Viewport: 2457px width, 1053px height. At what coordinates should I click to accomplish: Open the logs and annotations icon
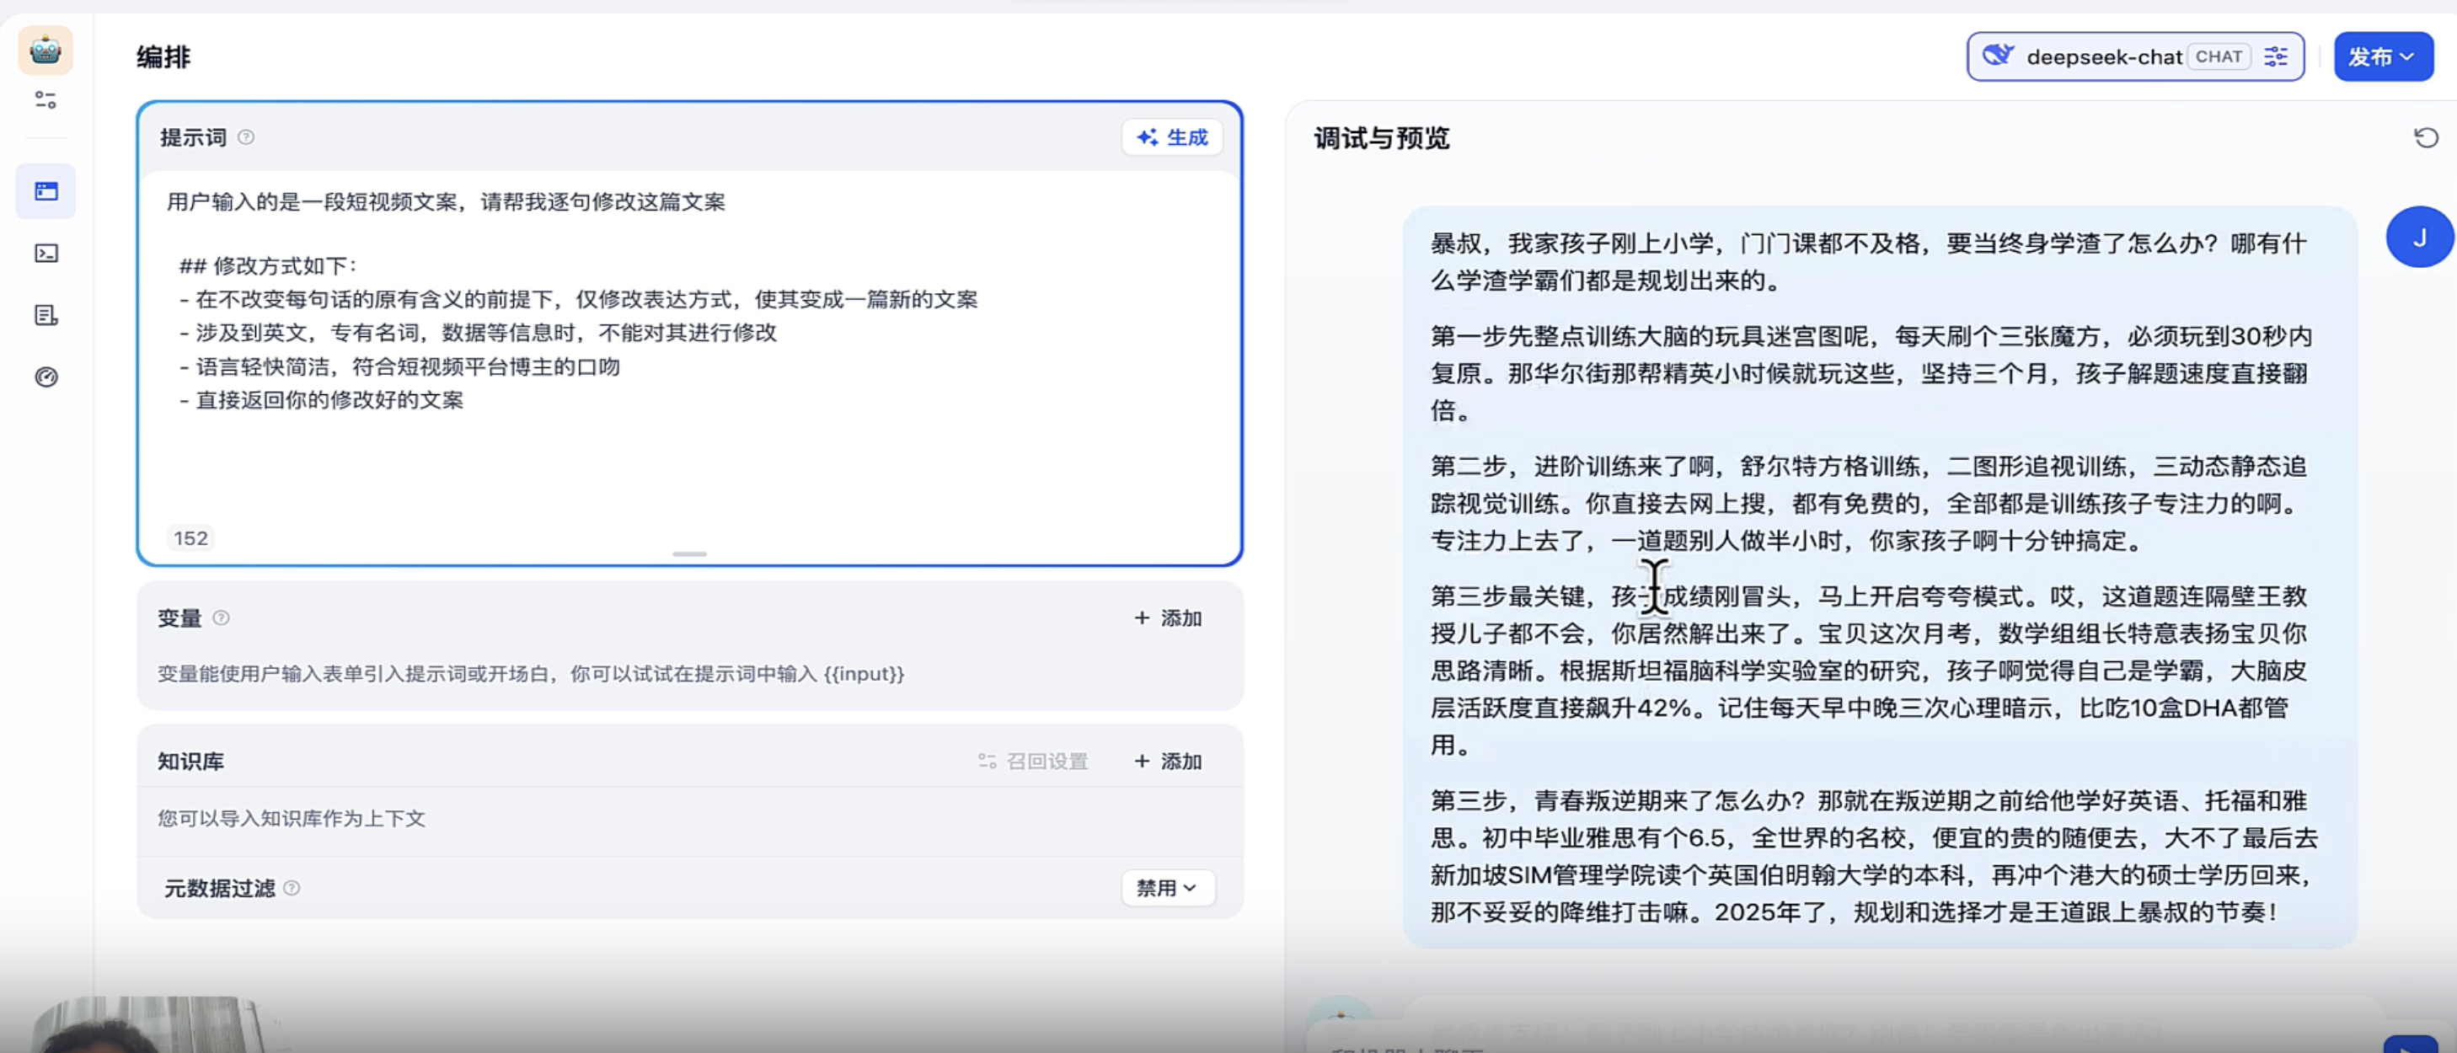pyautogui.click(x=45, y=316)
